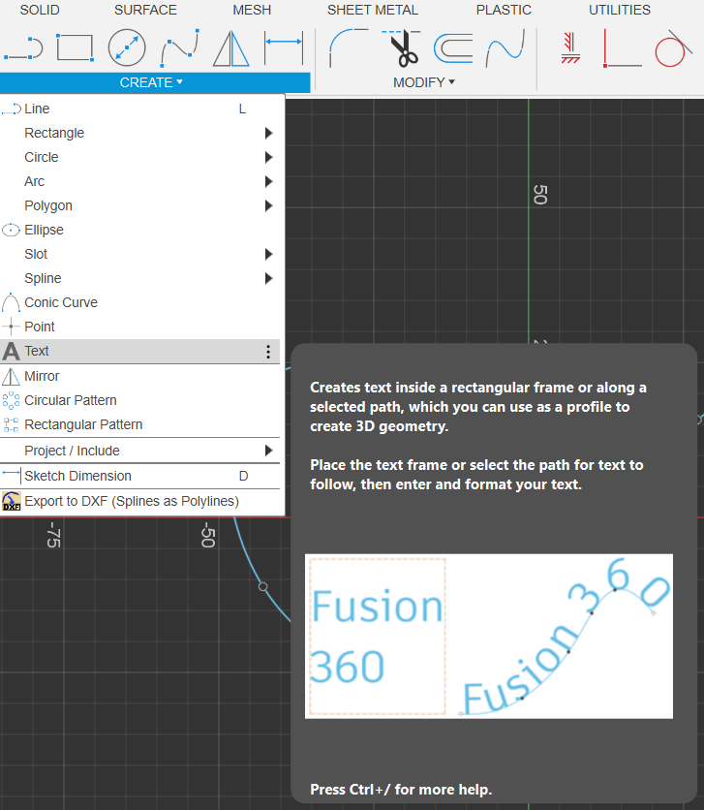Click the Rectangular Pattern icon in the menu
This screenshot has height=810, width=704.
pos(11,424)
